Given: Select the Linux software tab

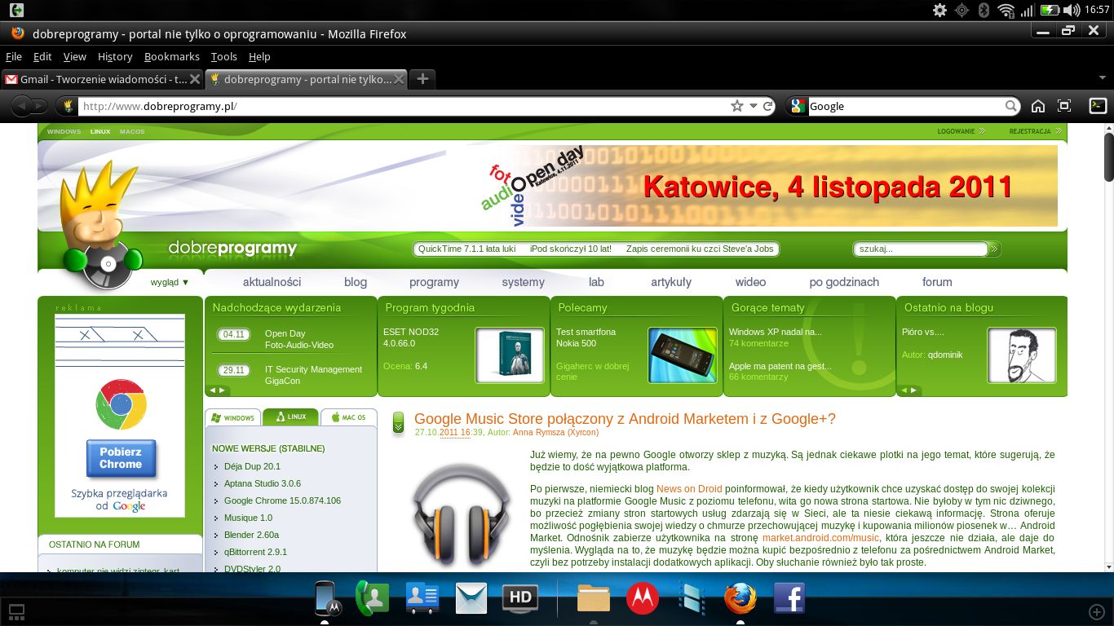Looking at the screenshot, I should click(x=291, y=417).
